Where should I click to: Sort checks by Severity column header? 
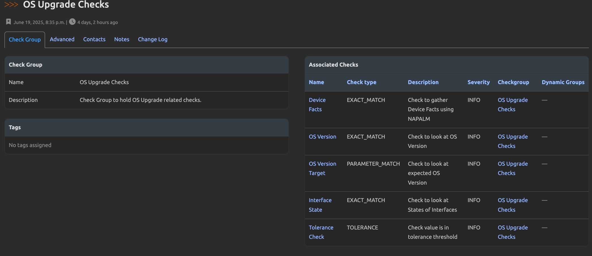(x=478, y=82)
